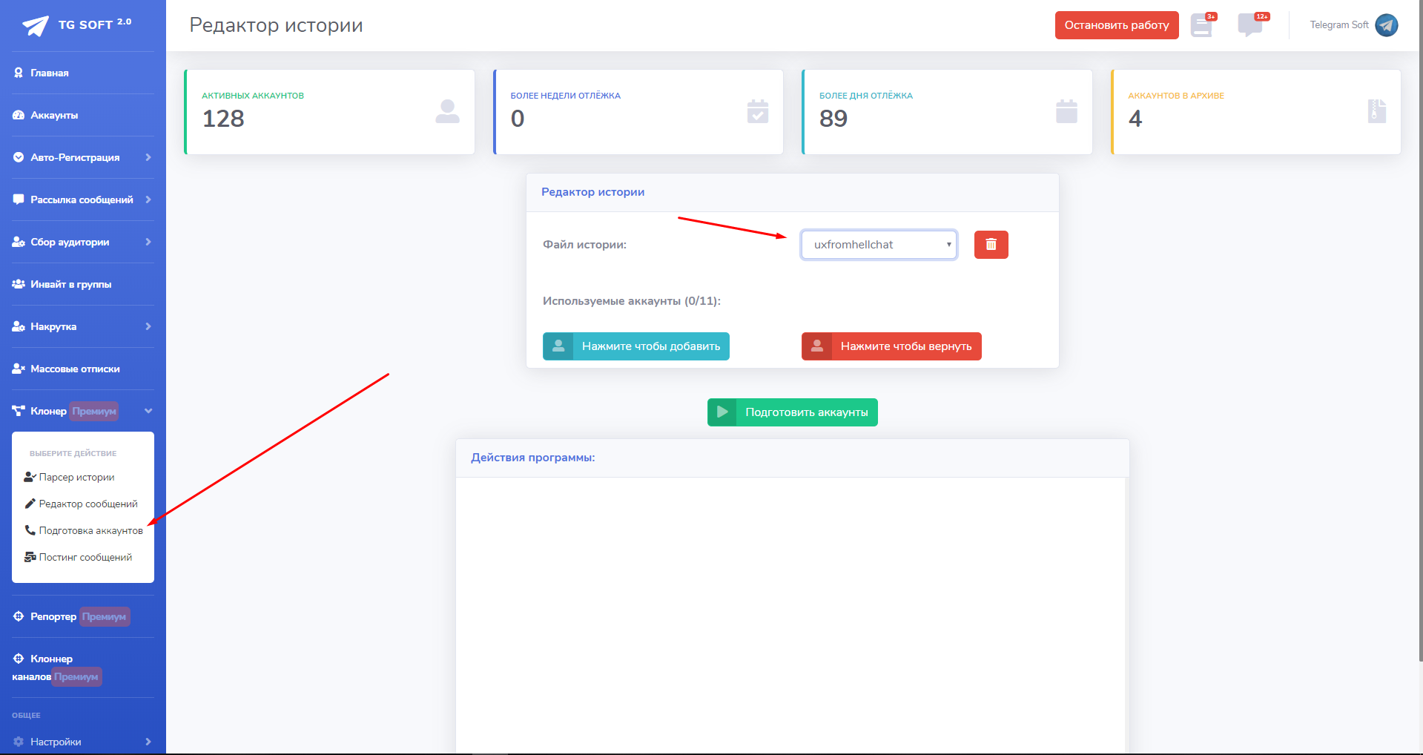Expand the Авто-Регистрация chevron
The height and width of the screenshot is (755, 1423).
point(148,157)
